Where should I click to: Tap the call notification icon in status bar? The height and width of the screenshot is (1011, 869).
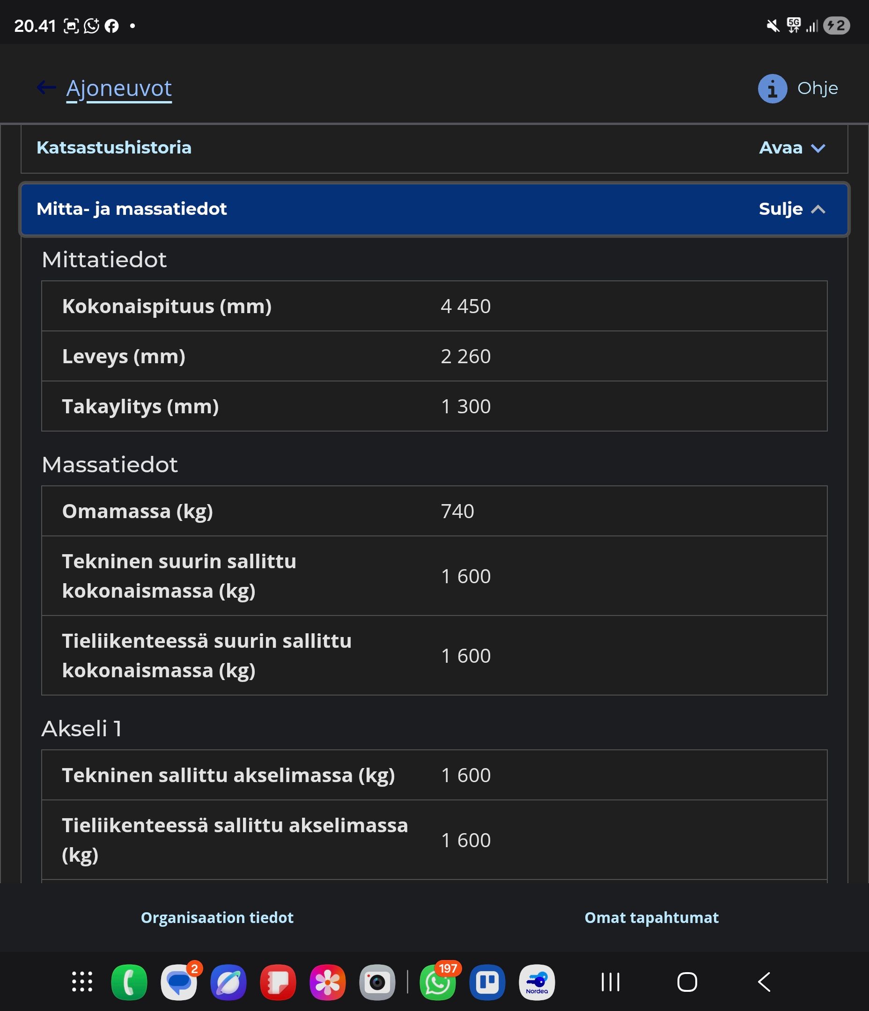[92, 26]
